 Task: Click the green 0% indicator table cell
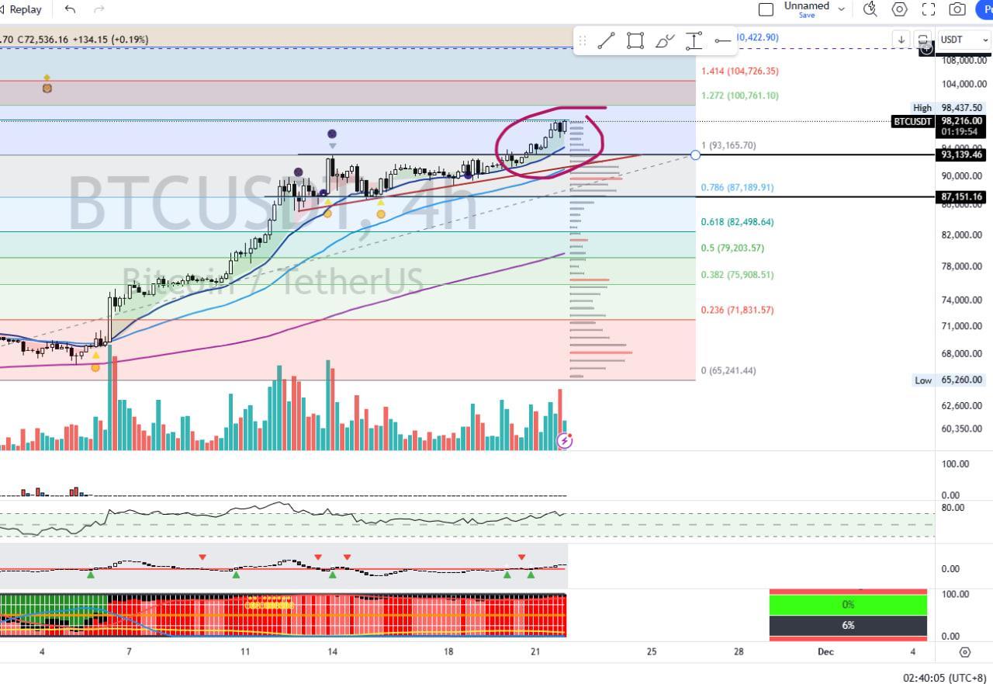[848, 605]
